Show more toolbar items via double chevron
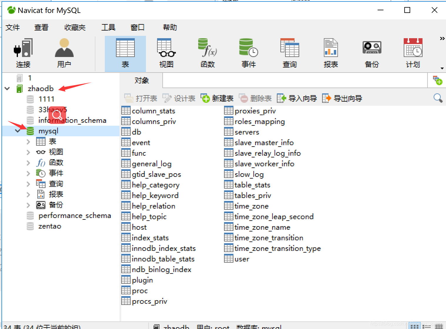The height and width of the screenshot is (329, 446). coord(442,38)
